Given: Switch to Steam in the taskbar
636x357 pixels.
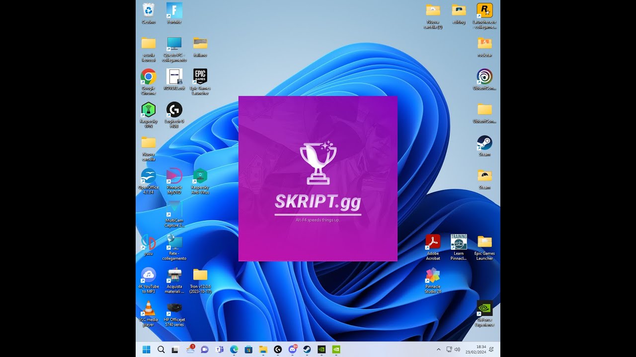Looking at the screenshot, I should (x=307, y=350).
